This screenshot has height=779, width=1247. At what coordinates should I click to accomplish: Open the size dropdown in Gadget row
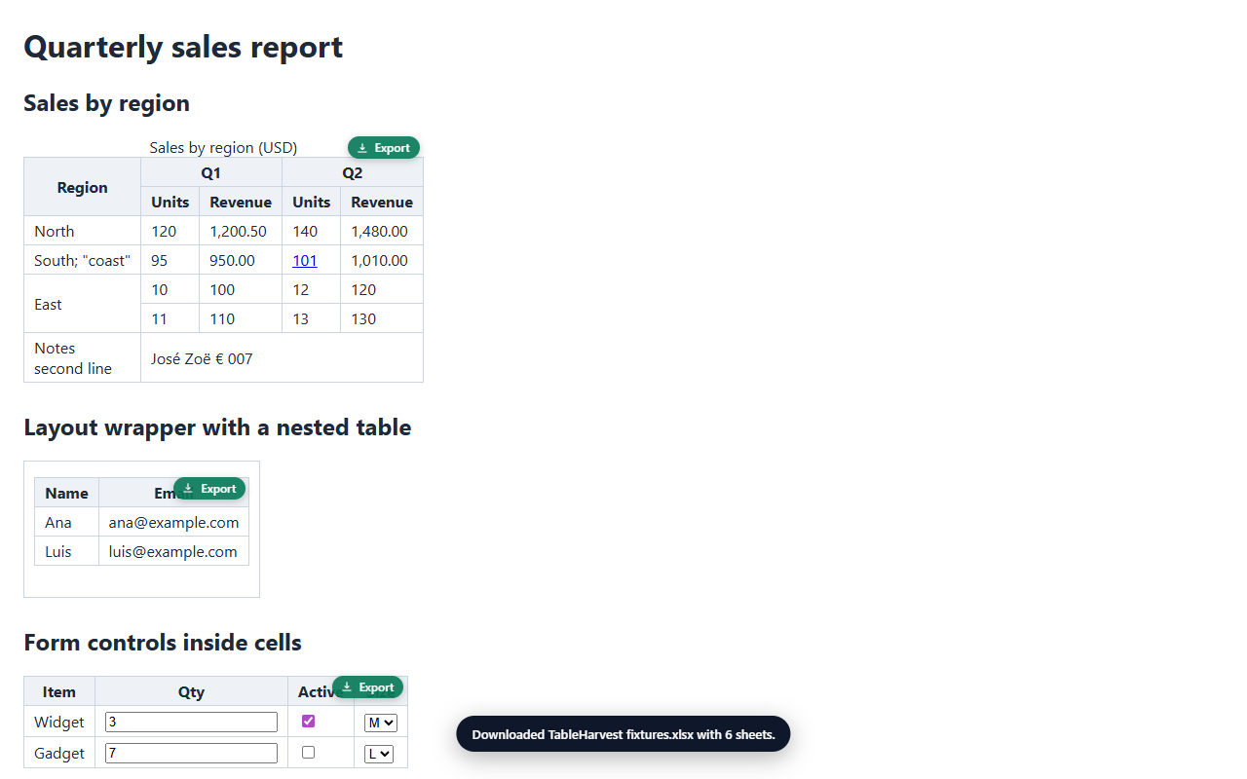click(379, 754)
